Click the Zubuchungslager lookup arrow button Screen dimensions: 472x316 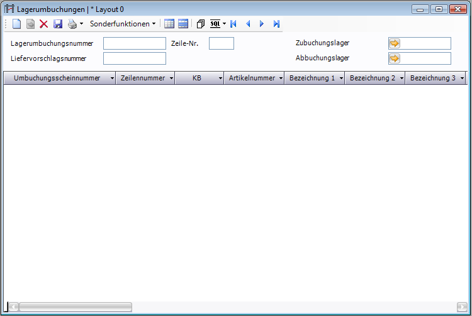point(395,43)
